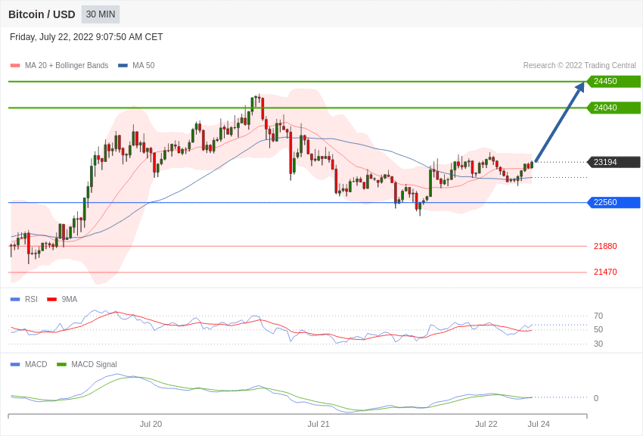Select the 24040 green price tag

click(x=613, y=108)
